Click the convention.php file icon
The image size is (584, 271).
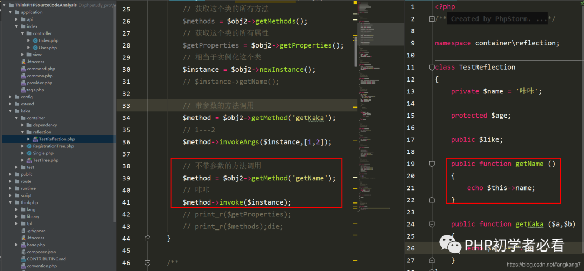pyautogui.click(x=23, y=266)
